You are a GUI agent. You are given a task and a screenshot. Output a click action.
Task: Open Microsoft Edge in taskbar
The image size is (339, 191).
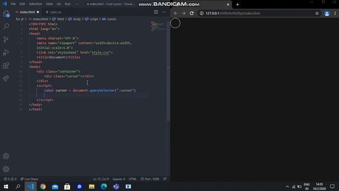point(104,186)
